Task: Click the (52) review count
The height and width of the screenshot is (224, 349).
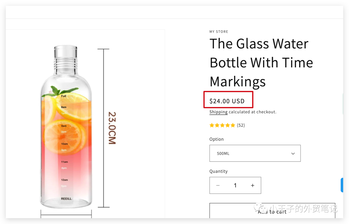Action: (x=241, y=125)
